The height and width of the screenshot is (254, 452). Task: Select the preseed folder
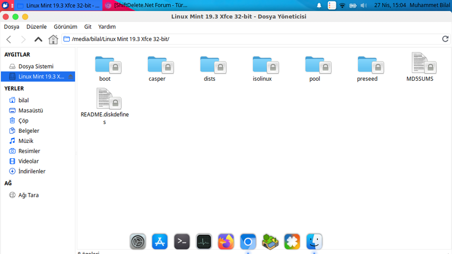tap(367, 69)
